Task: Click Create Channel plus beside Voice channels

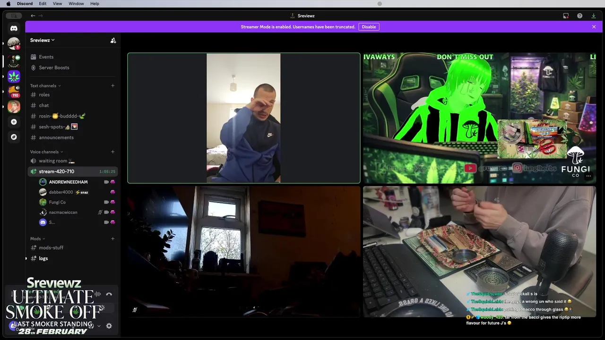Action: pyautogui.click(x=112, y=152)
